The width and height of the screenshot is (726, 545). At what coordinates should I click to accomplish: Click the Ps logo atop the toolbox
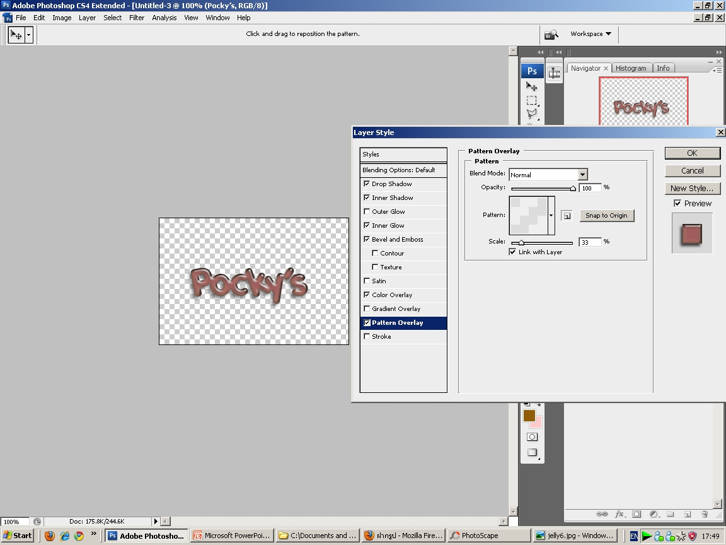tap(532, 71)
